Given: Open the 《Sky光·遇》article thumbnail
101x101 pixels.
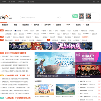Looking at the screenshot, I should pyautogui.click(x=65, y=89).
